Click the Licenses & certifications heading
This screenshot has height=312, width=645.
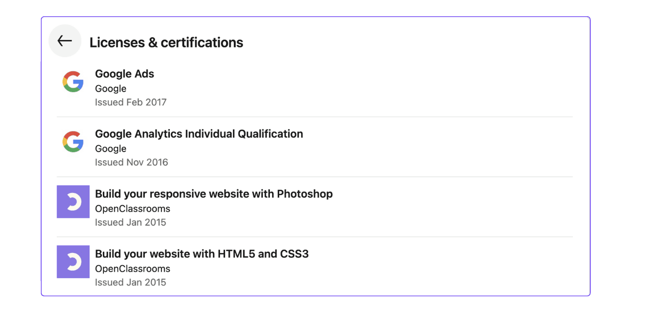click(x=166, y=43)
